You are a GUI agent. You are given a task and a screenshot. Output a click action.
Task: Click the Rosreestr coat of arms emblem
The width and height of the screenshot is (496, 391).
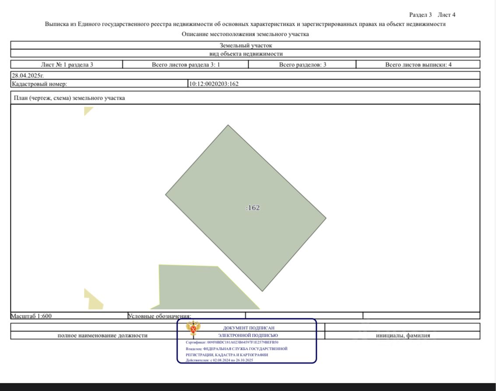tap(193, 328)
